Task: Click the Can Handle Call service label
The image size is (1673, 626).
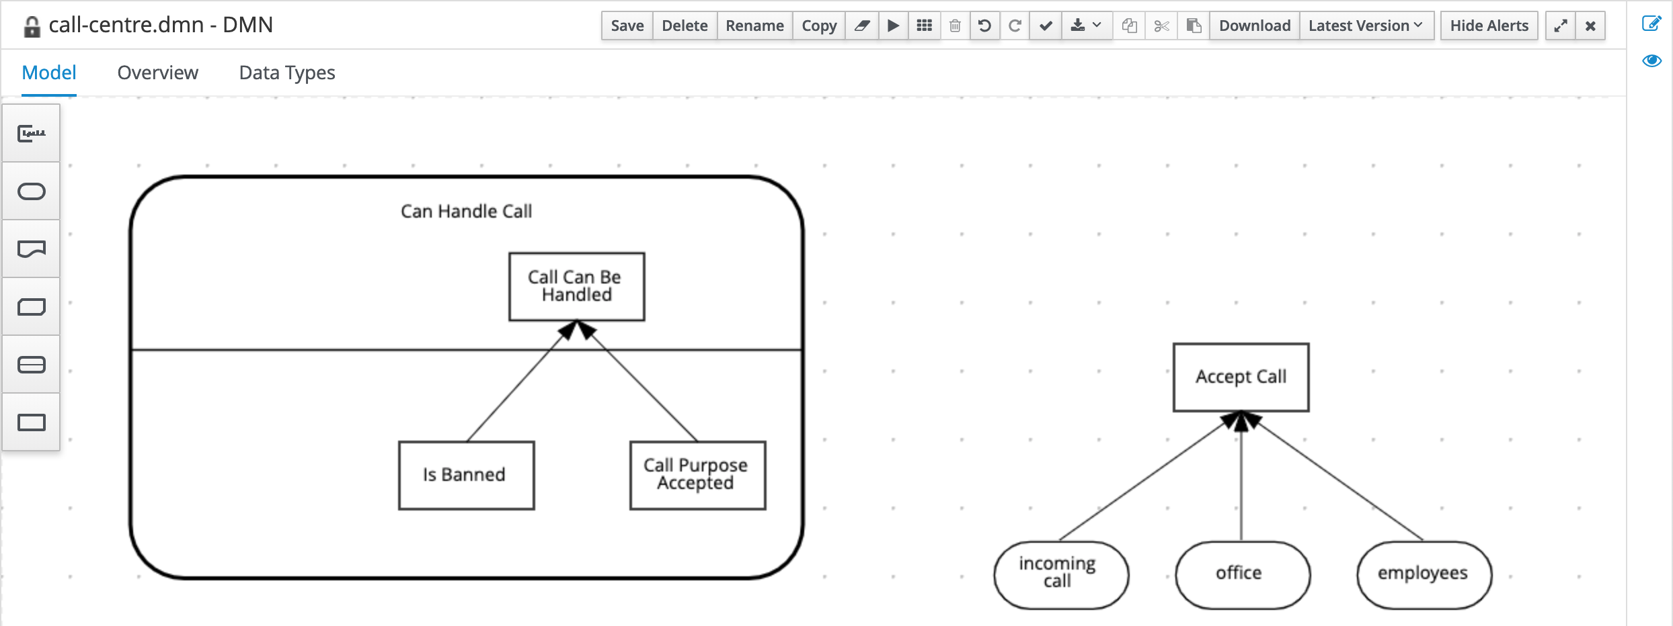Action: click(x=467, y=212)
